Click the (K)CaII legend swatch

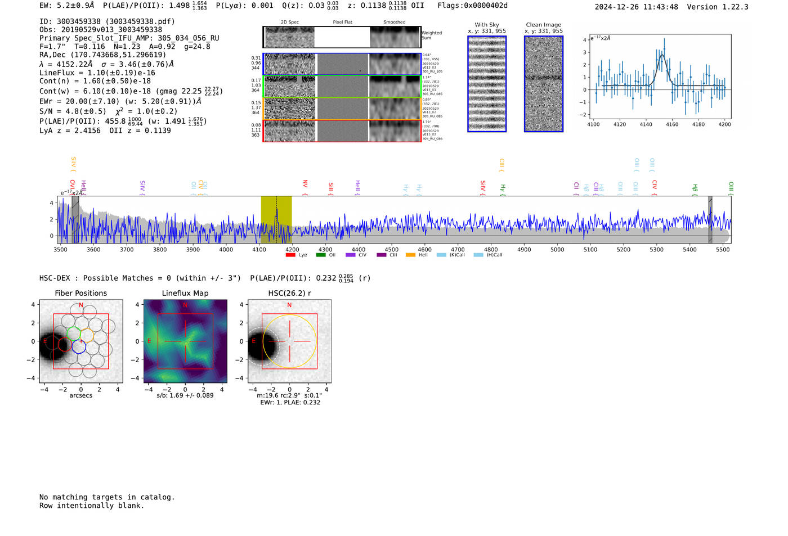pos(441,255)
